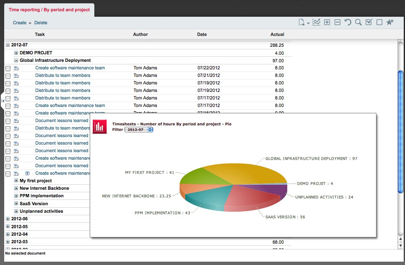The height and width of the screenshot is (265, 405).
Task: Click the red bar chart icon in popup
Action: click(x=100, y=127)
